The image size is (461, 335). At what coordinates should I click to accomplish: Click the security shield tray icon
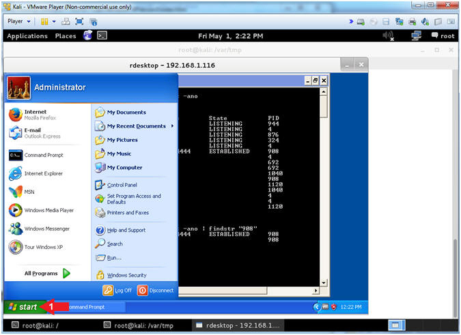(x=334, y=307)
